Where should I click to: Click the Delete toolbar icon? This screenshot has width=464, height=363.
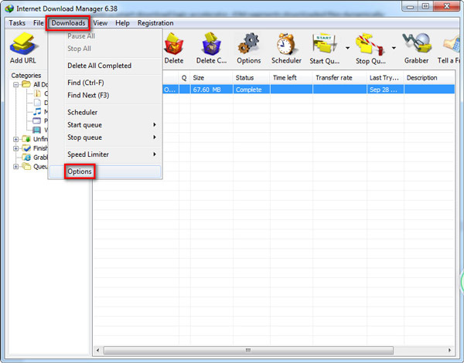point(174,44)
